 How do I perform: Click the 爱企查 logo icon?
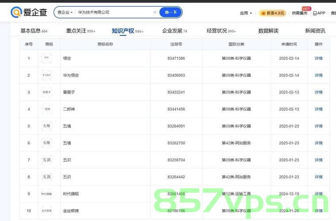coord(16,12)
